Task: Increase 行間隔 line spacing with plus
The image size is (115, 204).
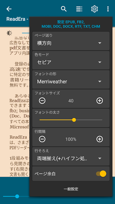Action: click(x=99, y=139)
